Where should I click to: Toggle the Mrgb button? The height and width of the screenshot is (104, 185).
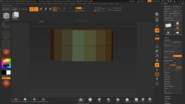pyautogui.click(x=59, y=8)
